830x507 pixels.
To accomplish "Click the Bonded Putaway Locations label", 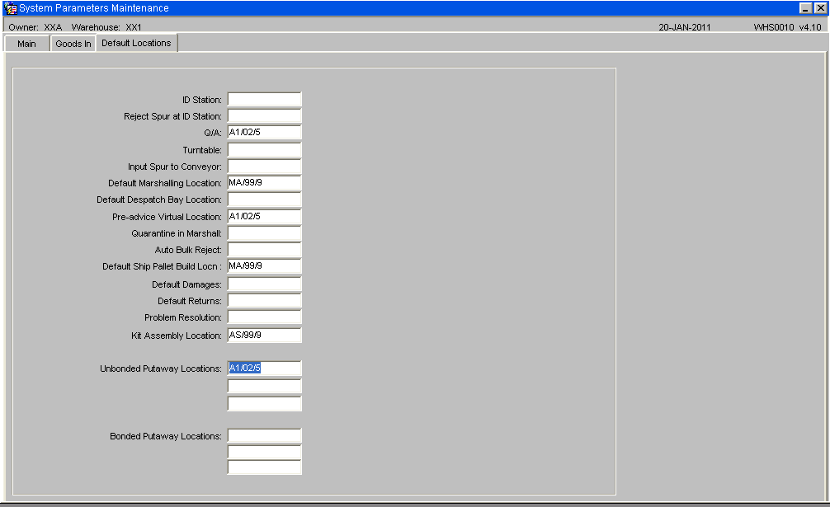I will point(166,436).
